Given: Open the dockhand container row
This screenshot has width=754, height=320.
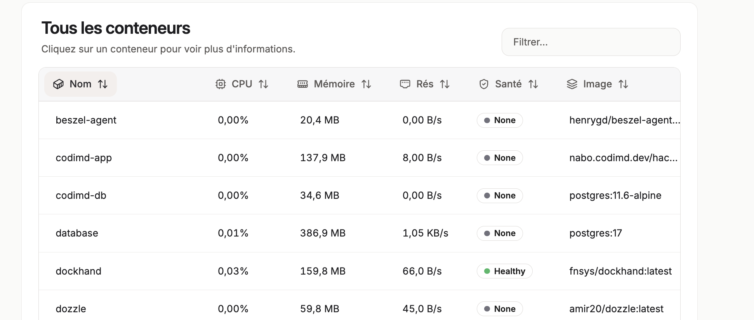Looking at the screenshot, I should [x=360, y=271].
